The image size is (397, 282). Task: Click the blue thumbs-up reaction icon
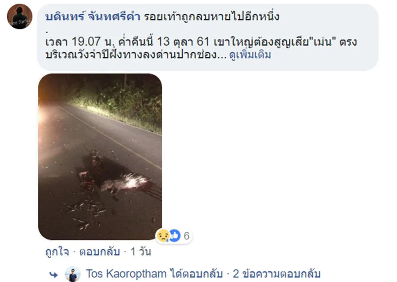point(175,235)
